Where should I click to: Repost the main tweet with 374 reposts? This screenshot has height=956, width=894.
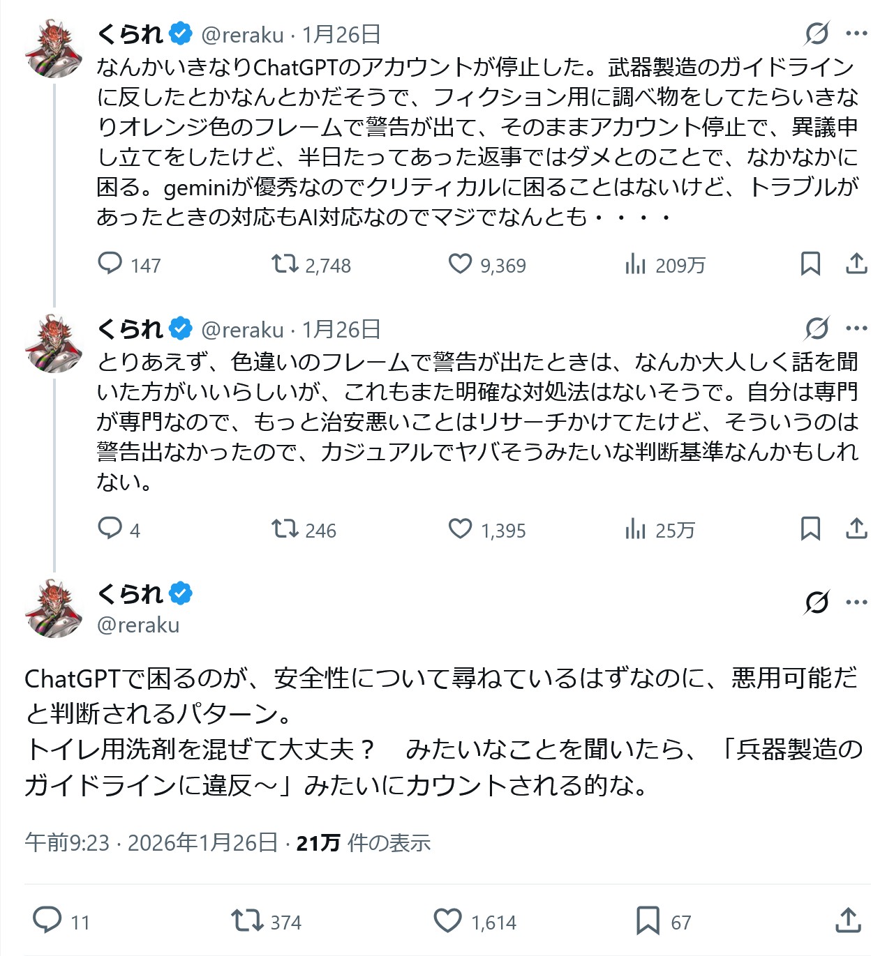[x=246, y=921]
